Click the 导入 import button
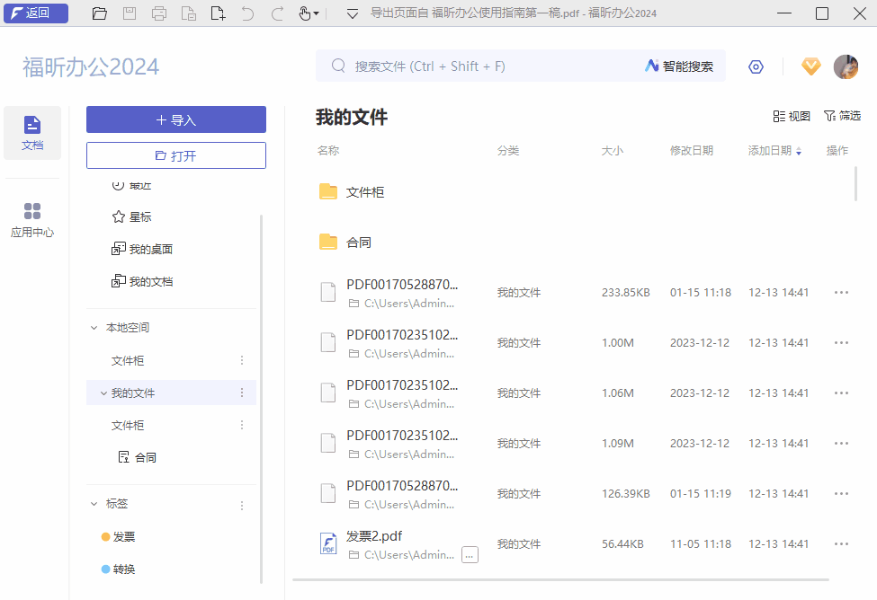This screenshot has height=600, width=877. click(x=175, y=119)
